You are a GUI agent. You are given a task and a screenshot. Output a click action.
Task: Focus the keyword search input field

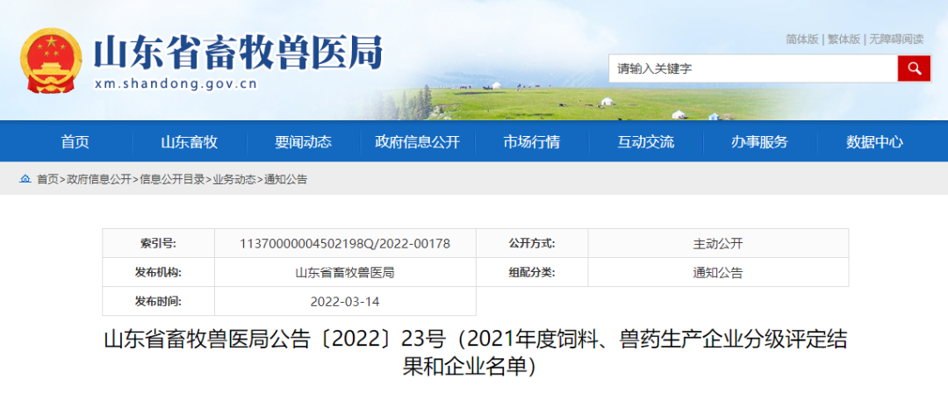[753, 68]
